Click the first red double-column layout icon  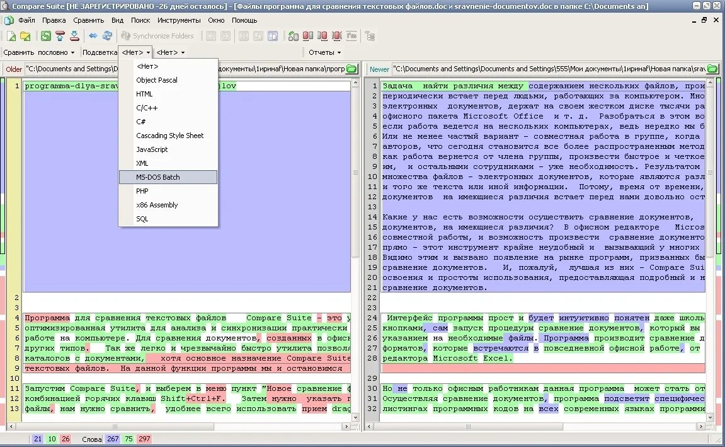(x=308, y=36)
